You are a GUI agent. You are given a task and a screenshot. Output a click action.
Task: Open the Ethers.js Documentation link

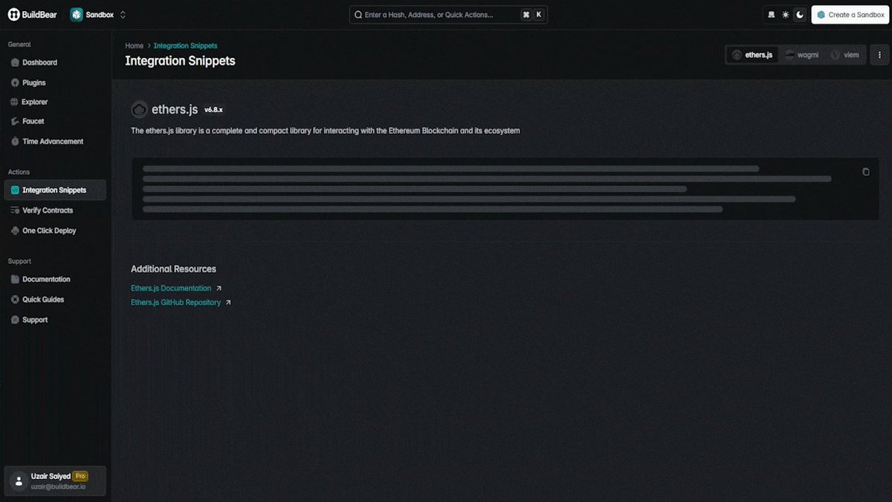pos(171,289)
